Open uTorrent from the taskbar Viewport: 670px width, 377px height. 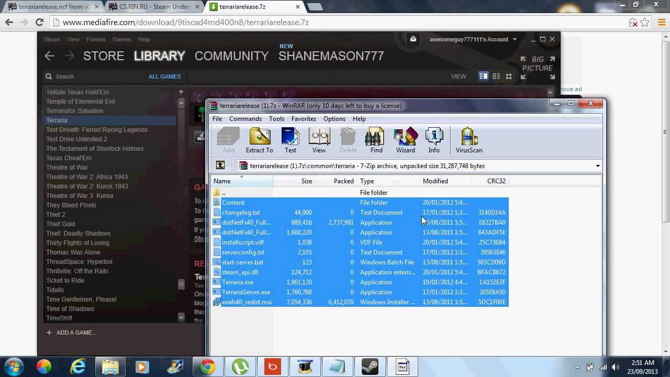[x=240, y=367]
